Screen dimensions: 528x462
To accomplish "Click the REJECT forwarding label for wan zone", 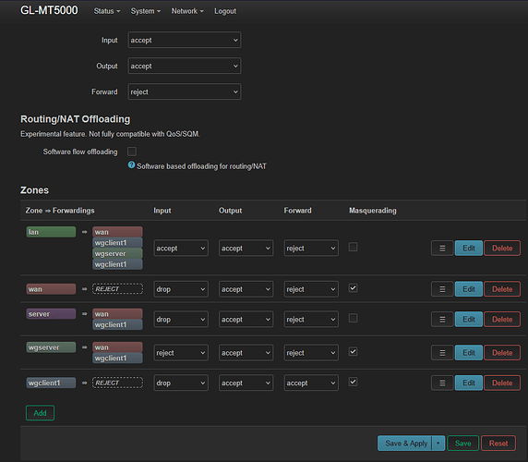I will (117, 289).
